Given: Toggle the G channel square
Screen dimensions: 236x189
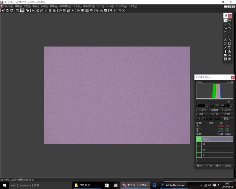Looking at the screenshot, I should pyautogui.click(x=199, y=150).
